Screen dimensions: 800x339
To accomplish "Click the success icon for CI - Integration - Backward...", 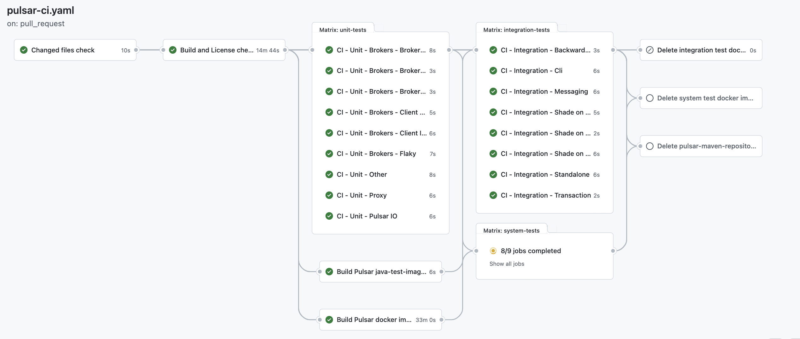I will point(493,50).
